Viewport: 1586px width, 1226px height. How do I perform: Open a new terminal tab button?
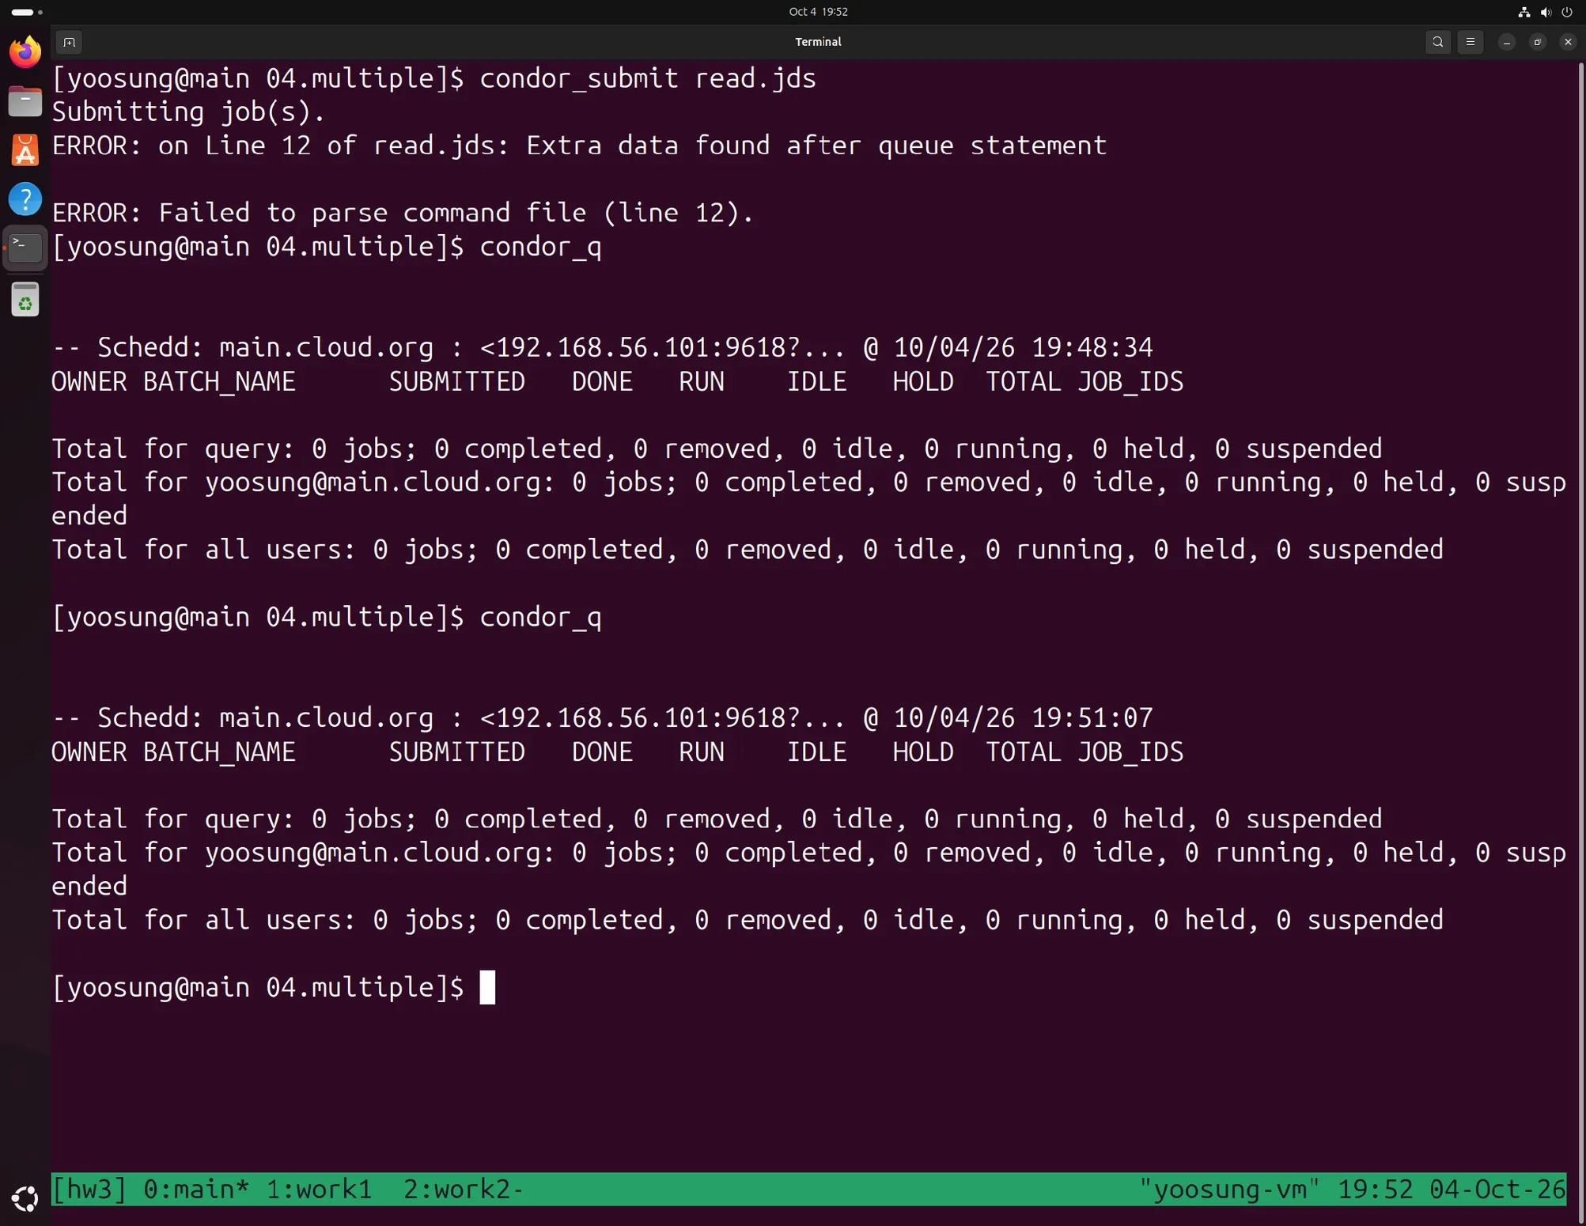(70, 42)
